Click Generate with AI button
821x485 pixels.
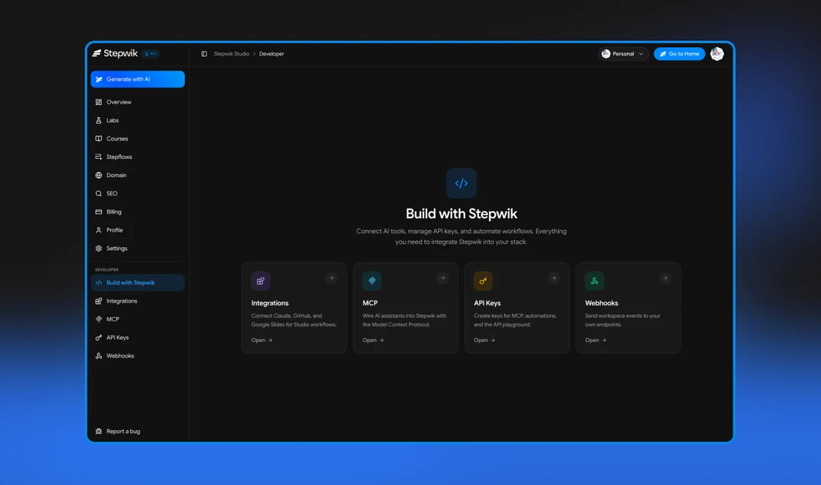[138, 79]
